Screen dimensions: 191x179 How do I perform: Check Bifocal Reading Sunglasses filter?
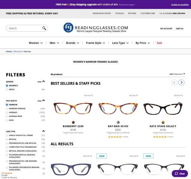pyautogui.click(x=7, y=151)
